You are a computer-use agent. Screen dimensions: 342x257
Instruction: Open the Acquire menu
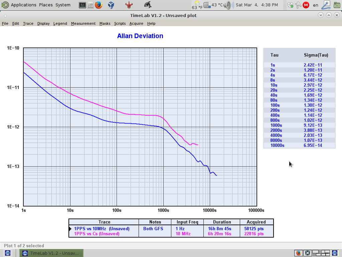[136, 23]
